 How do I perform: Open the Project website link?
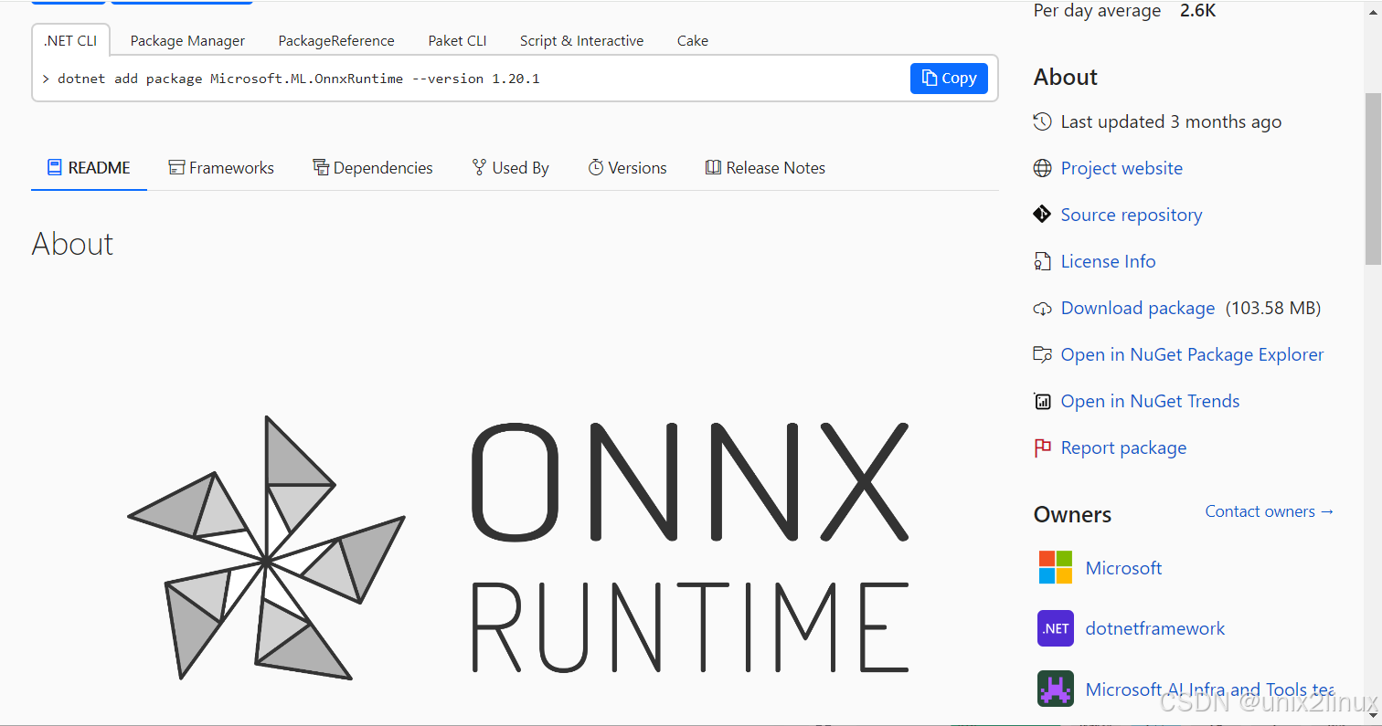coord(1122,168)
